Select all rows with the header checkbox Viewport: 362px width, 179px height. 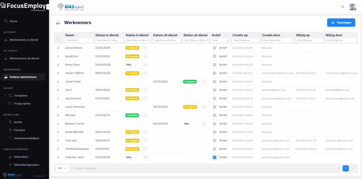click(58, 40)
